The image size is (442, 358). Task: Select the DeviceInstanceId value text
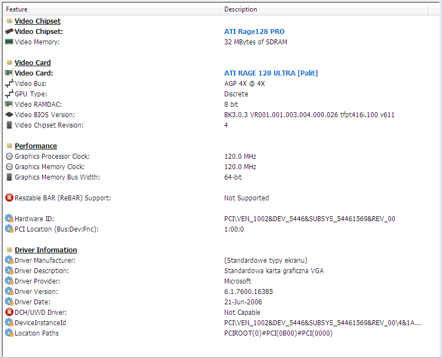pos(323,323)
